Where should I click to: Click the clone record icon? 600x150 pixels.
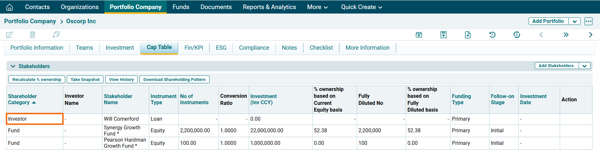point(56,35)
